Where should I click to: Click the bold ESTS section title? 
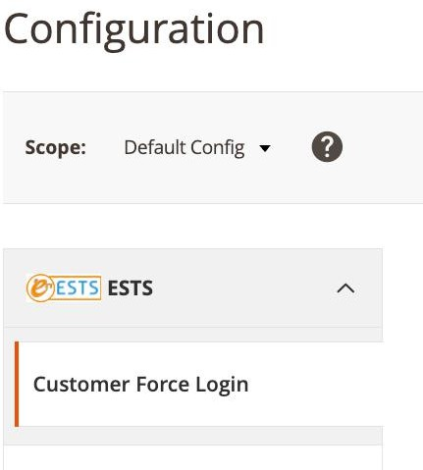click(131, 288)
